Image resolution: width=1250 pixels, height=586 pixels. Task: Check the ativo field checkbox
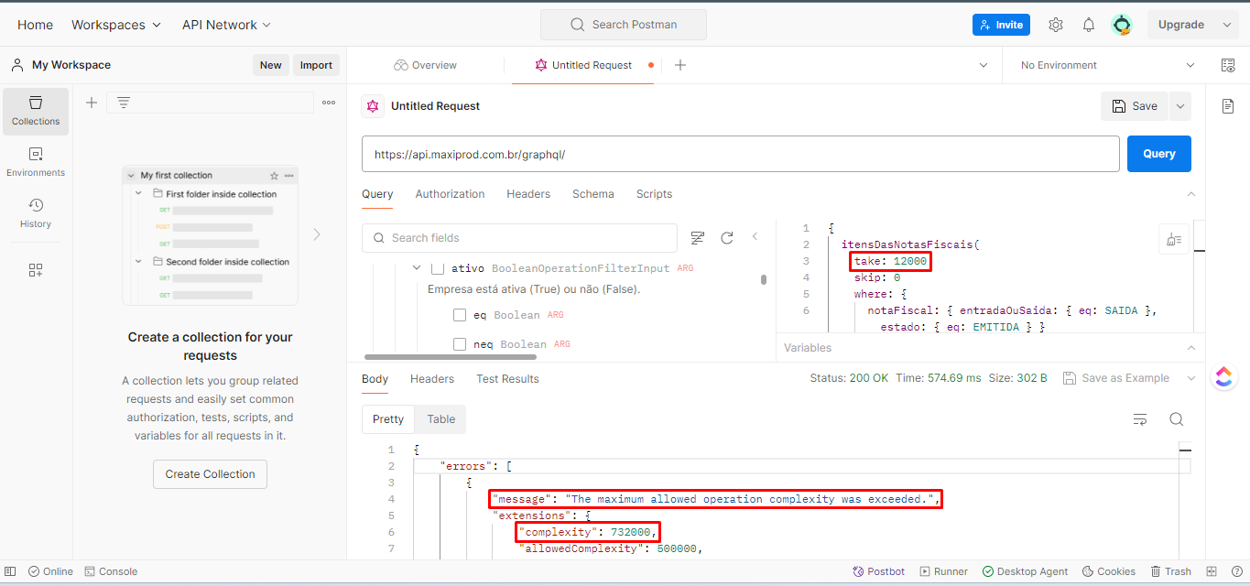pos(438,268)
